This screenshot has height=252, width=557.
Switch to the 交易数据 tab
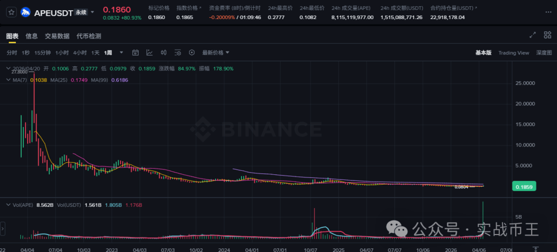[57, 36]
